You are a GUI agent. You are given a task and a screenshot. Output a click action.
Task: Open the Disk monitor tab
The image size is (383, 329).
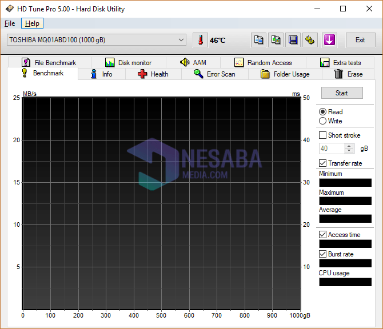tap(129, 62)
